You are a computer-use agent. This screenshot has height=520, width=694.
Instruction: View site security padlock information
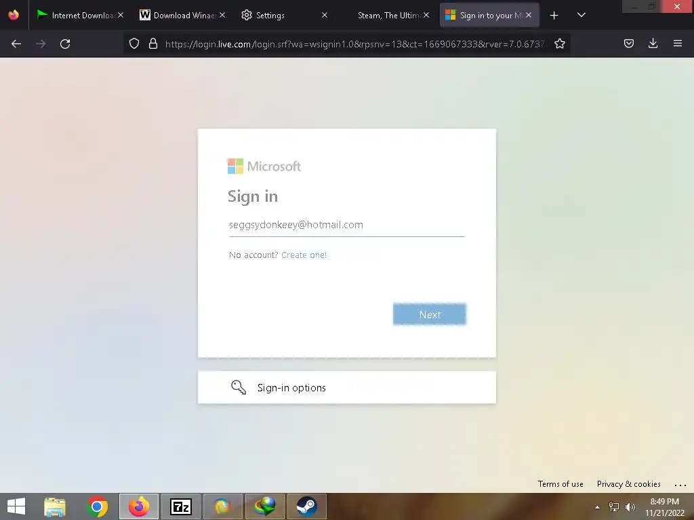(x=153, y=43)
